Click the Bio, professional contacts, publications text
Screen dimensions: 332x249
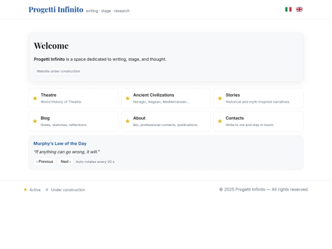point(165,125)
